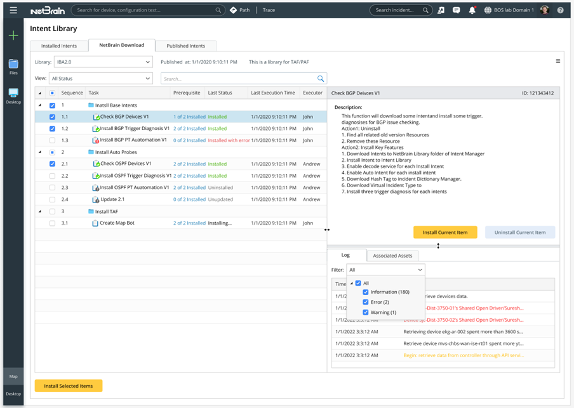The image size is (574, 408).
Task: Click the library panel options menu icon
Action: tap(558, 61)
